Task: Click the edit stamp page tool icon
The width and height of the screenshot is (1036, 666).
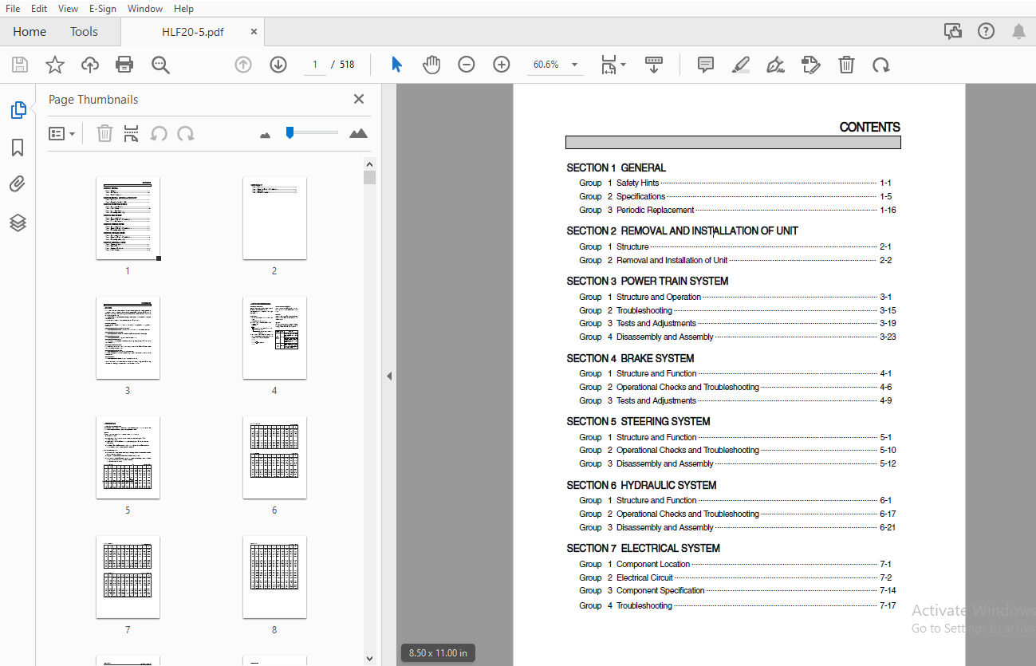Action: (810, 65)
